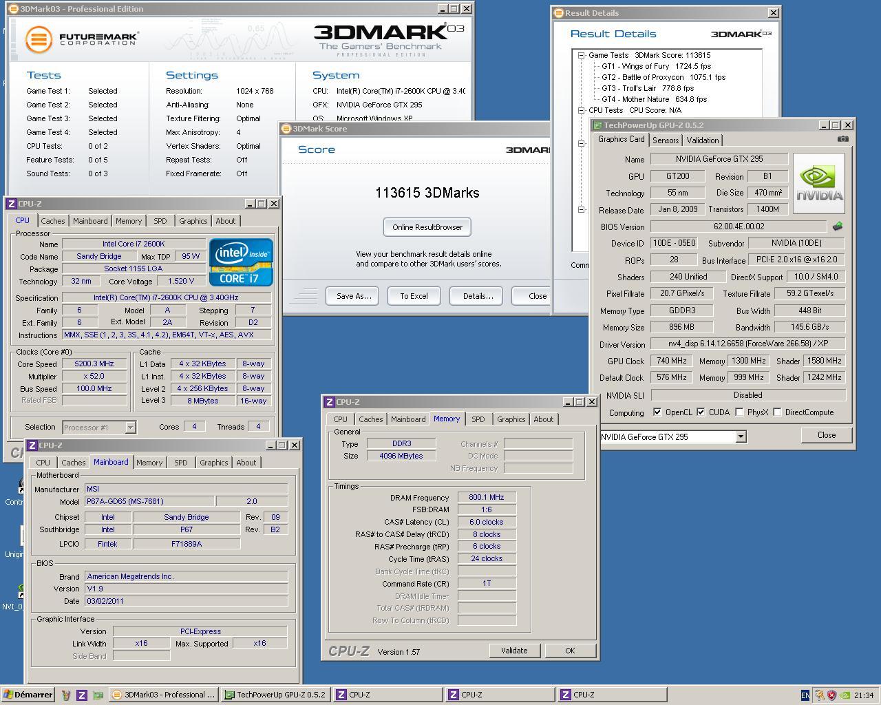Open the Memory tab in the CPU-Z CPU window
This screenshot has height=705, width=881.
[129, 221]
